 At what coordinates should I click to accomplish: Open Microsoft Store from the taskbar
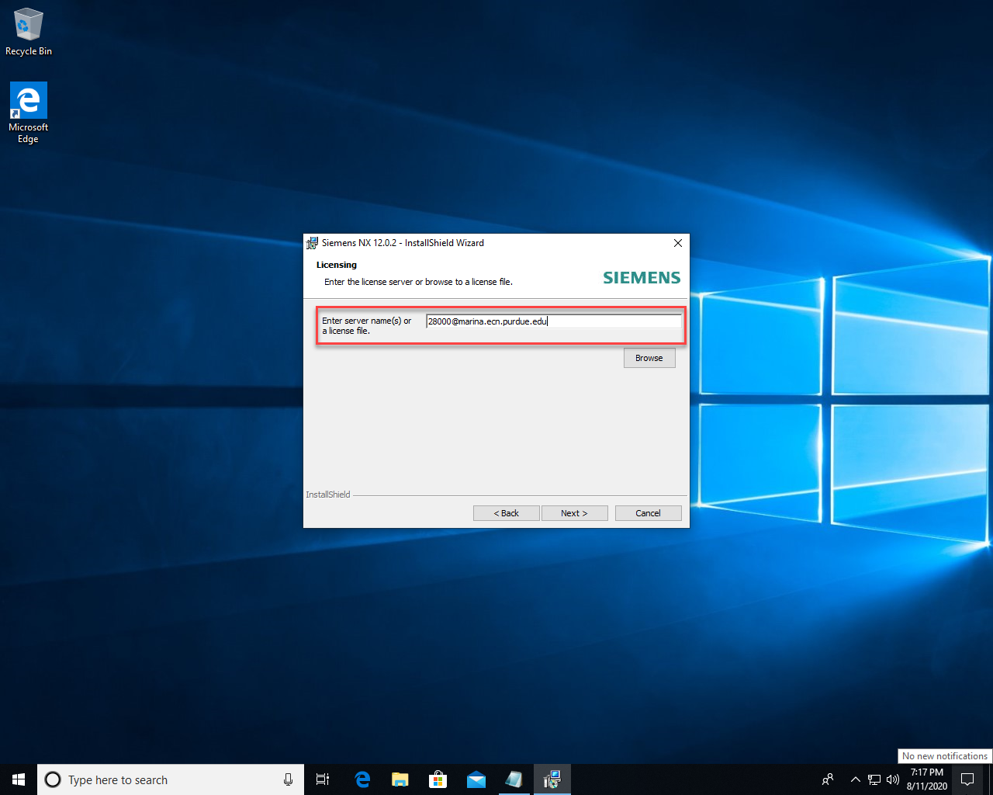click(438, 779)
